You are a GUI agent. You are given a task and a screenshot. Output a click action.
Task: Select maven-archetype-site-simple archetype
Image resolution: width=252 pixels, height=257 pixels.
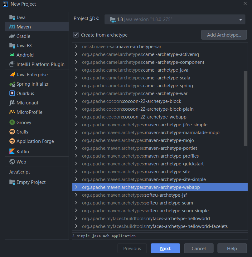coord(160,179)
